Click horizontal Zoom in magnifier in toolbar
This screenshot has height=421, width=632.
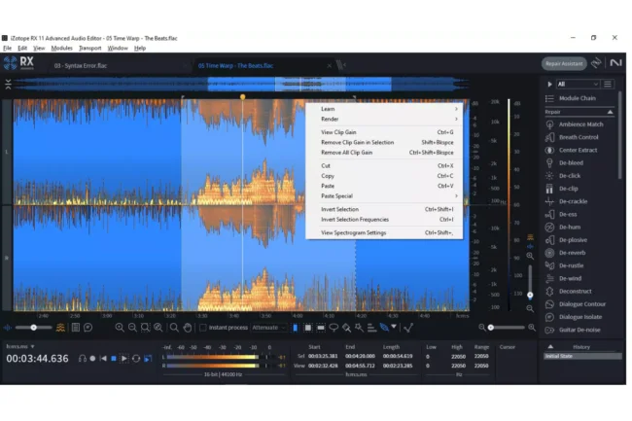[120, 328]
